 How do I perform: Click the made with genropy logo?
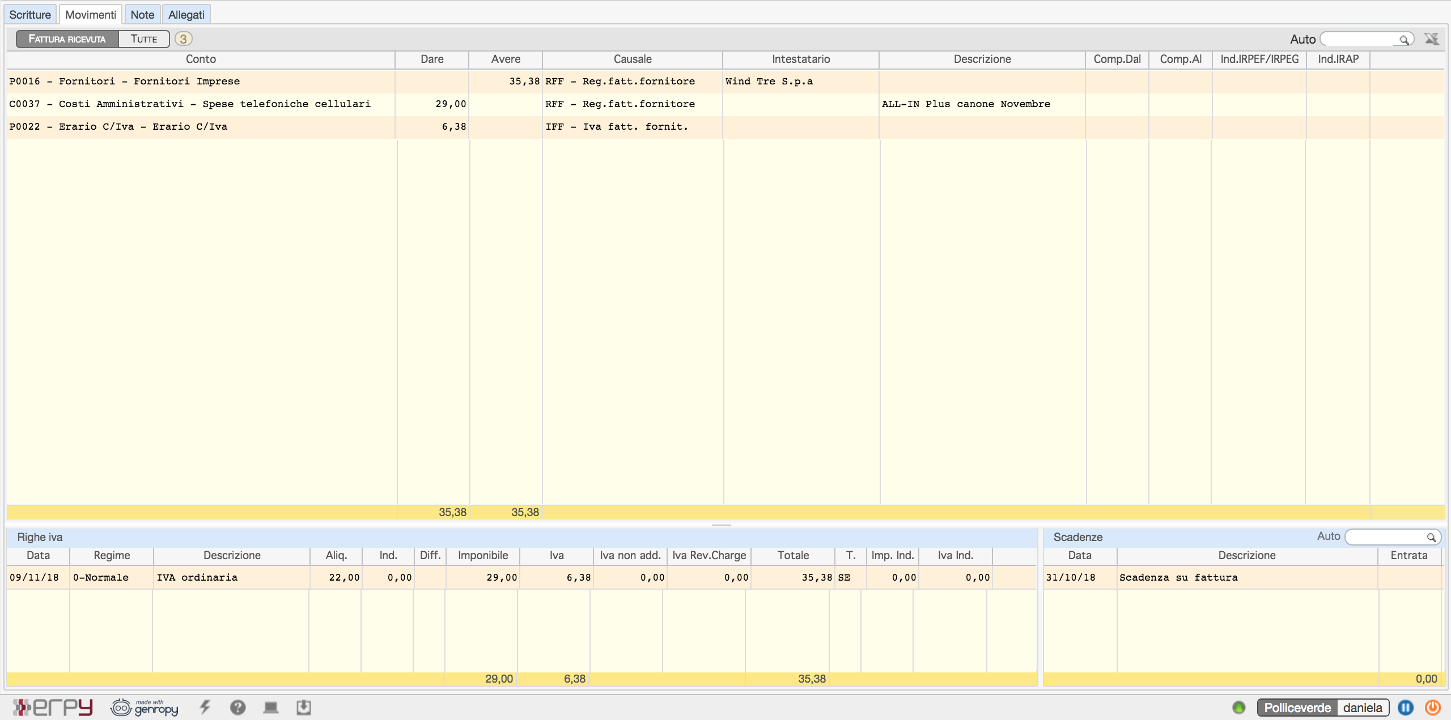pos(145,708)
